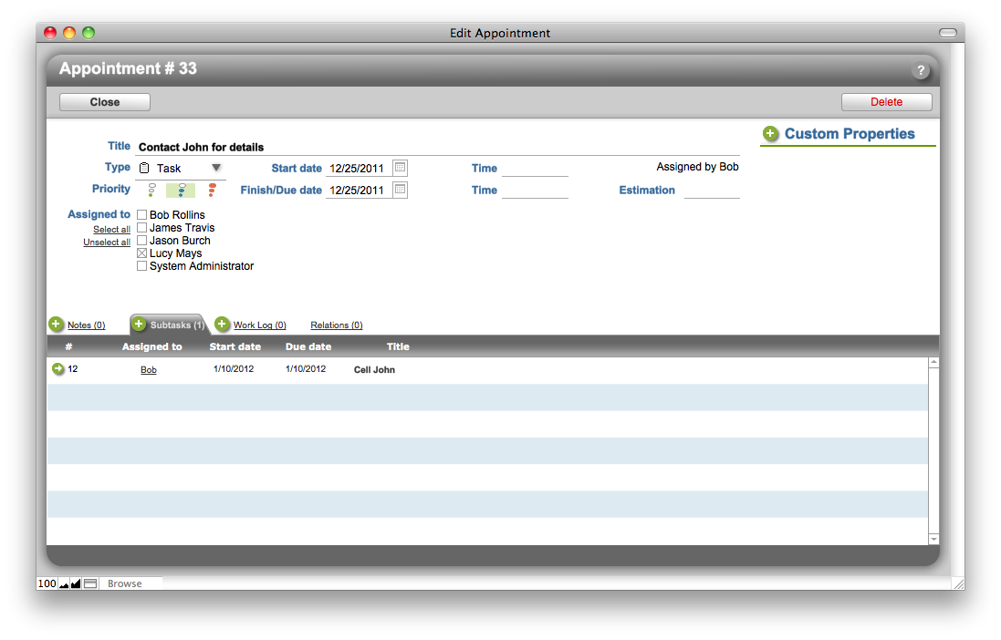The image size is (1001, 640).
Task: Open the Finish/Due date calendar picker
Action: coord(401,190)
